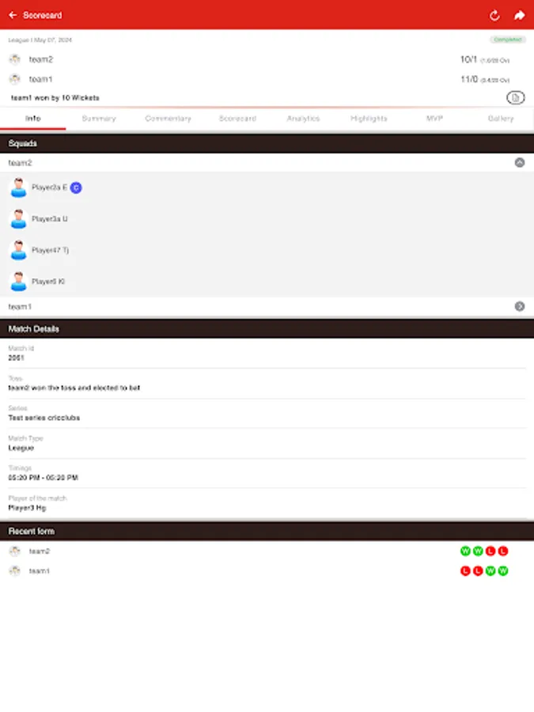Open the match document icon
This screenshot has height=712, width=534.
pos(515,97)
